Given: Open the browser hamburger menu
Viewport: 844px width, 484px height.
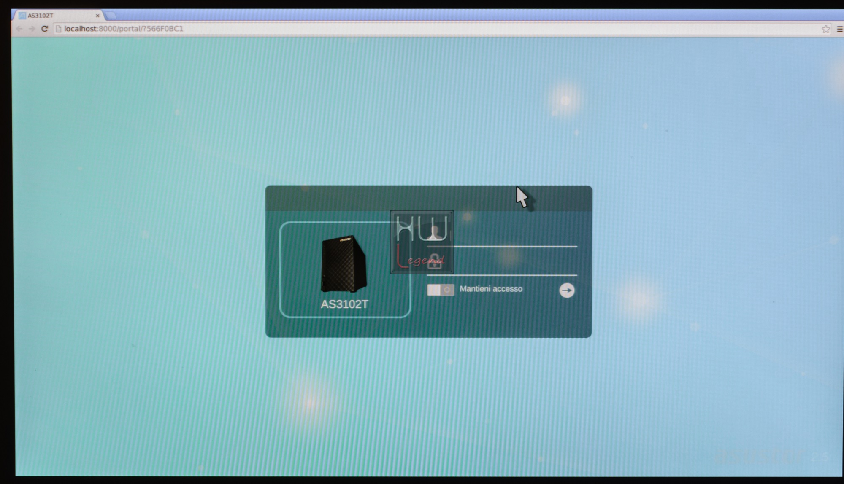Looking at the screenshot, I should click(x=839, y=29).
